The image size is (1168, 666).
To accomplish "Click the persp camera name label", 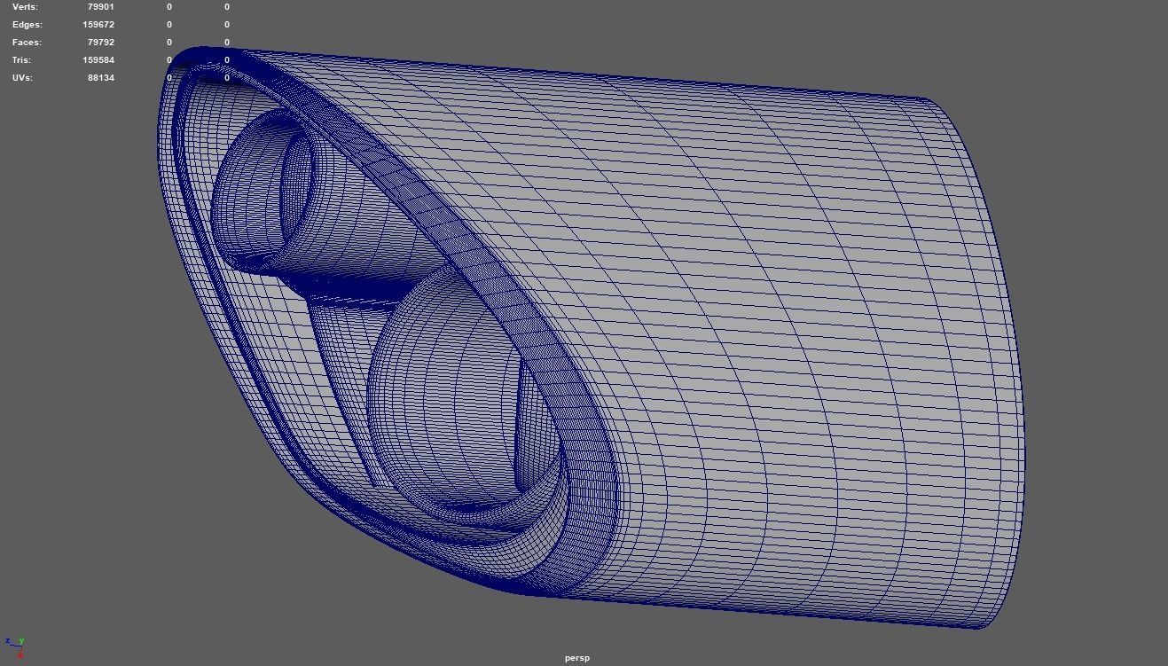I will click(x=576, y=658).
